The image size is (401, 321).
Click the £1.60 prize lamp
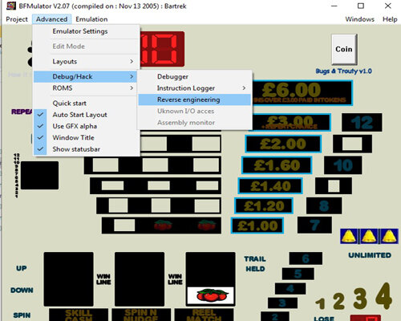pyautogui.click(x=277, y=165)
